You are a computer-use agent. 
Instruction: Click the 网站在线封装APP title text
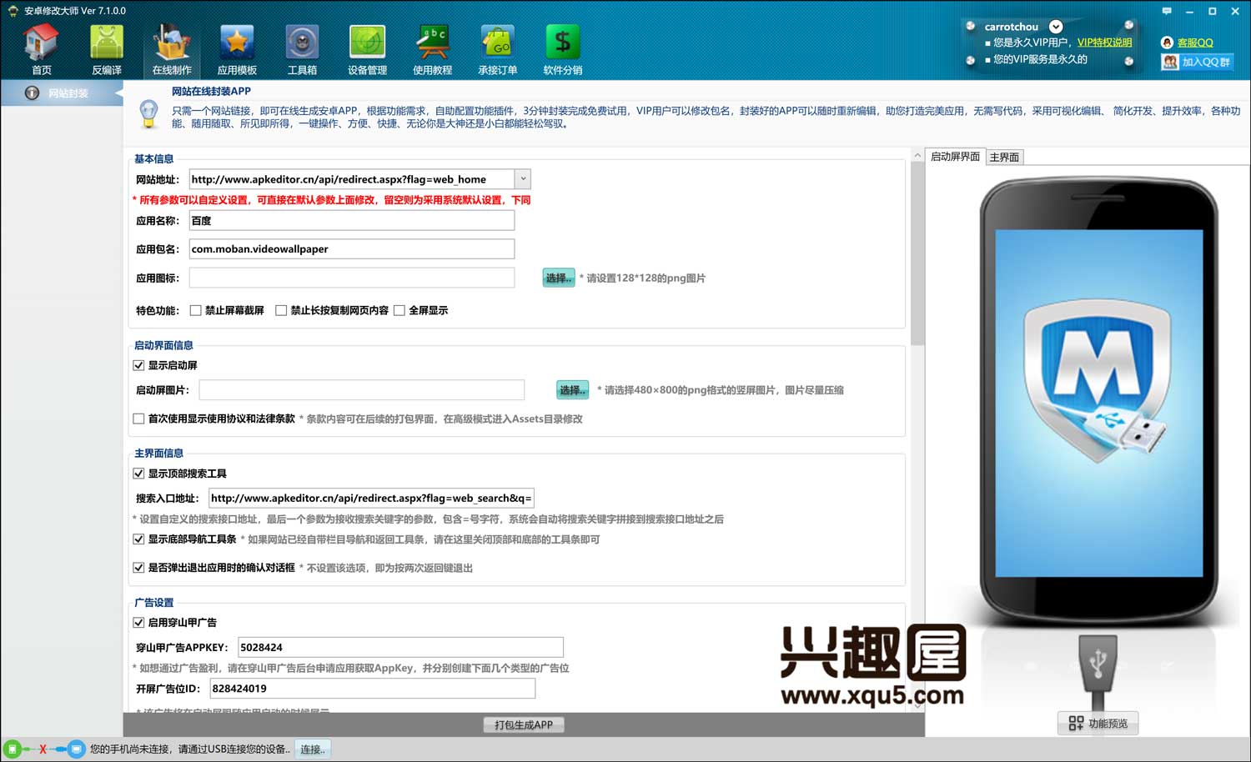(x=211, y=92)
